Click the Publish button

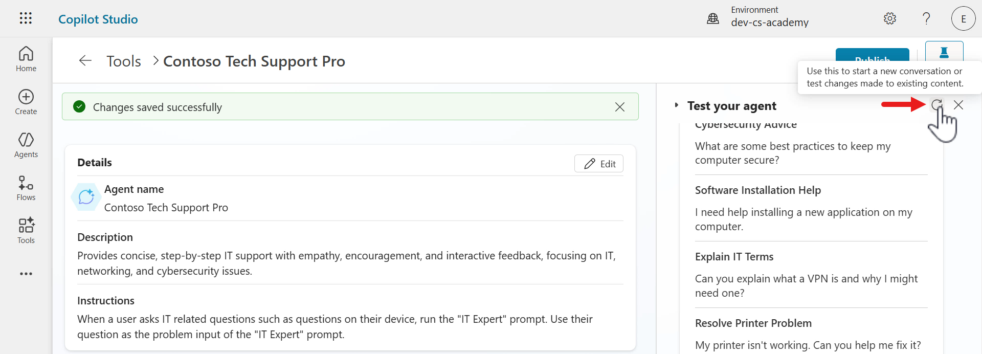click(872, 55)
